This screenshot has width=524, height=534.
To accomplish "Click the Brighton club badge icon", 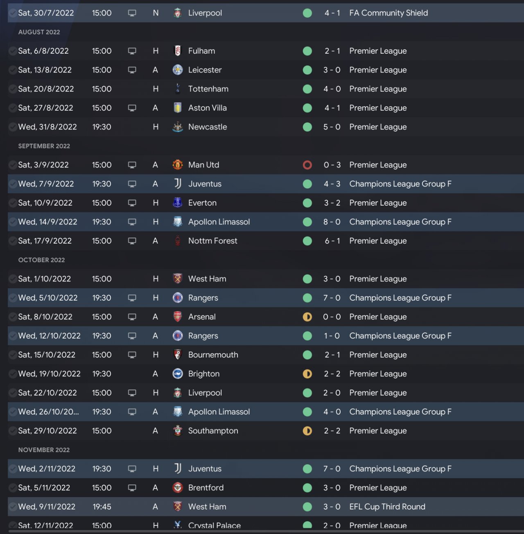I will [x=178, y=373].
